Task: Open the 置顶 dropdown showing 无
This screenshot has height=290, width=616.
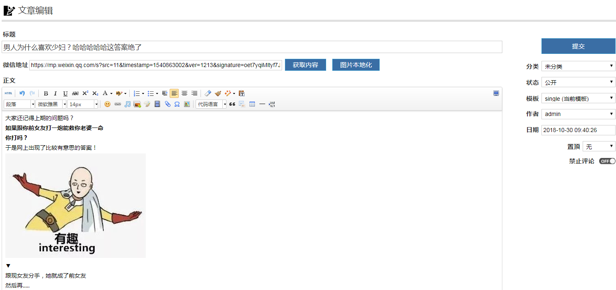Action: pos(599,146)
